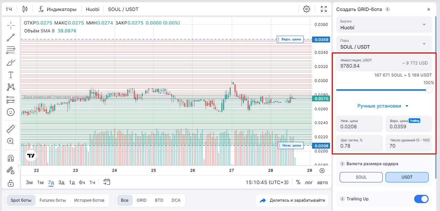The image size is (440, 211).
Task: Select the ruler measure tool
Action: (11, 129)
